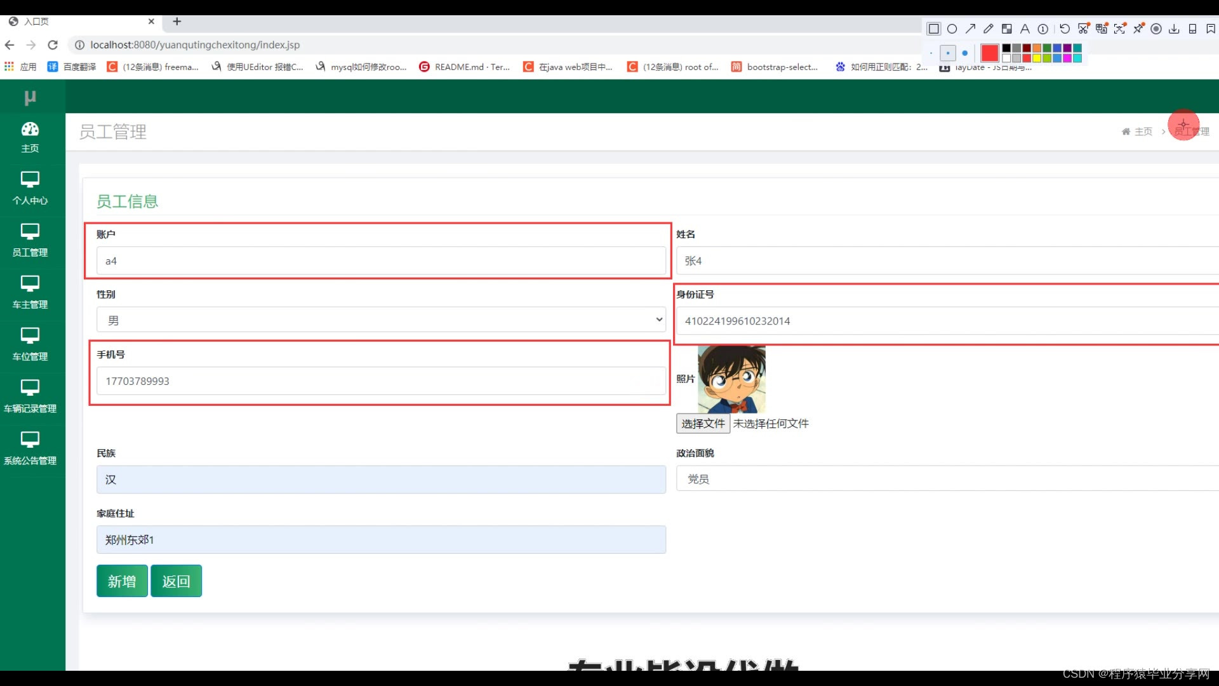Click the 返回 back button

(x=176, y=581)
